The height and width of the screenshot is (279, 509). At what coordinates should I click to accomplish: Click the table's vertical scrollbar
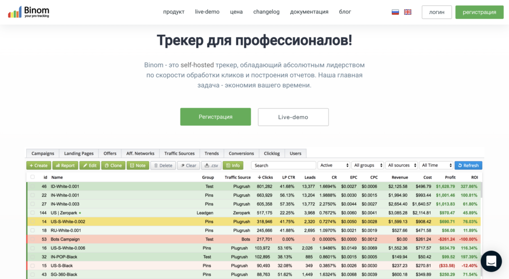(x=481, y=189)
